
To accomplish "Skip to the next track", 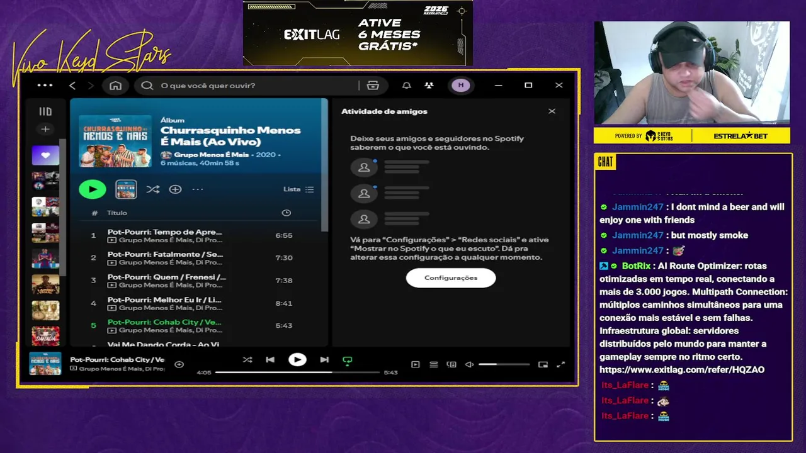I will point(324,360).
